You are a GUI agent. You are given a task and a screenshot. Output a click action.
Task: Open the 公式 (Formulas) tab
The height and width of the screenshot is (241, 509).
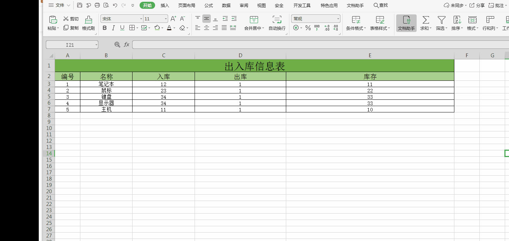[x=209, y=5]
